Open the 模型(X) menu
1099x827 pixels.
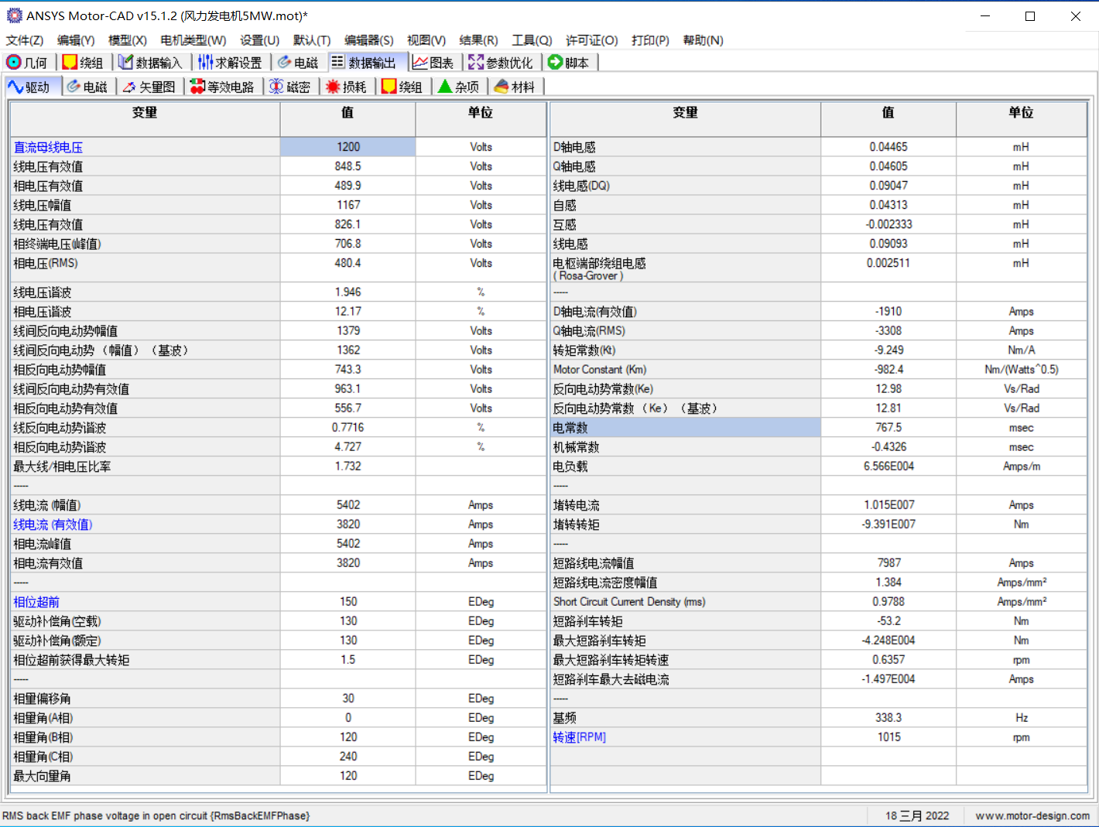[x=128, y=40]
